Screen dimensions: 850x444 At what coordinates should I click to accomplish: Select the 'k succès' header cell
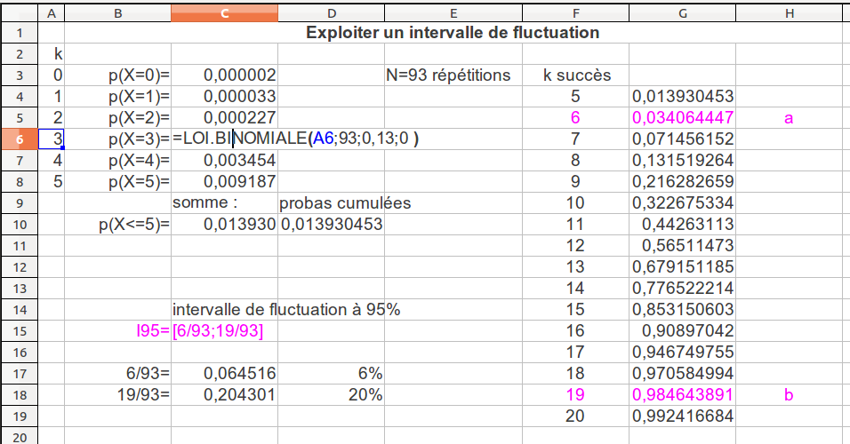(577, 75)
